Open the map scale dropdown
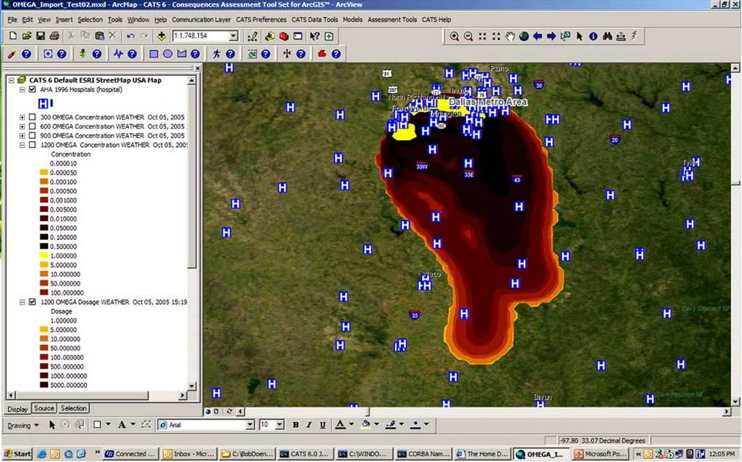The image size is (742, 462). [x=233, y=36]
